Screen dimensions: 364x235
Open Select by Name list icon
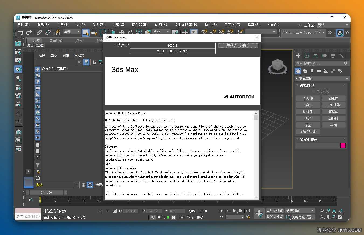94,33
